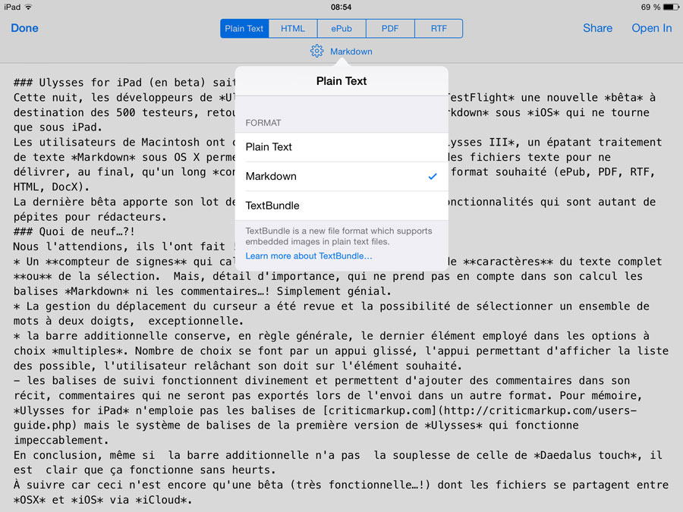Viewport: 683px width, 512px height.
Task: Click the criticmarkup.com URL in the text
Action: pos(326,418)
